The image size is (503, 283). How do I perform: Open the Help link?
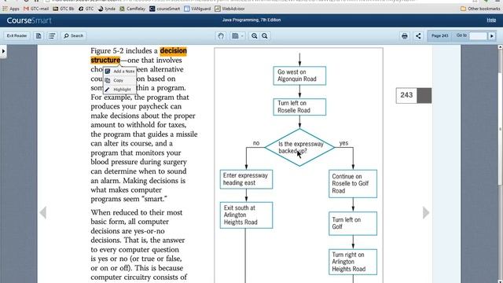pos(491,20)
